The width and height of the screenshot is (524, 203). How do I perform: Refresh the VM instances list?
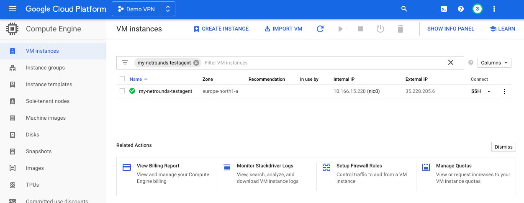[320, 29]
